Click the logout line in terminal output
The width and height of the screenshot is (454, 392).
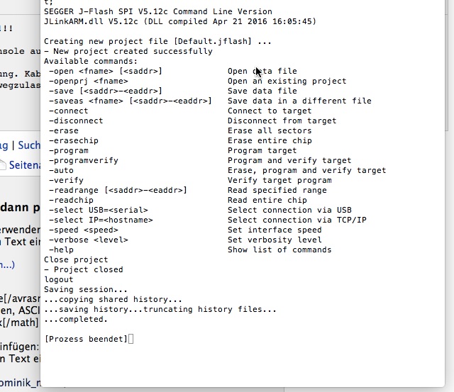click(x=58, y=279)
